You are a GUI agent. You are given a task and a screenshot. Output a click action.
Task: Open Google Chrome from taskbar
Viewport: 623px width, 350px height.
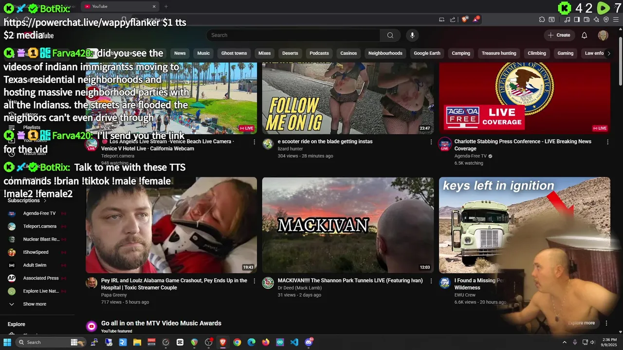[237, 342]
